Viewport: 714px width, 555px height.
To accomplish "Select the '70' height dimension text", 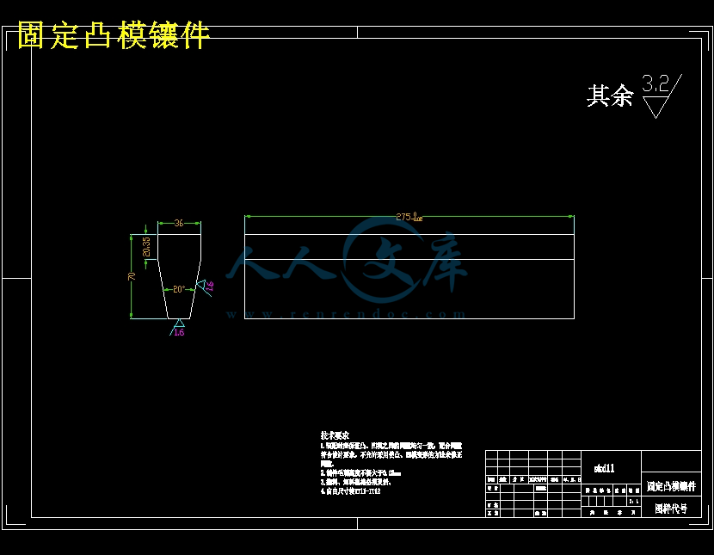I will [x=132, y=276].
